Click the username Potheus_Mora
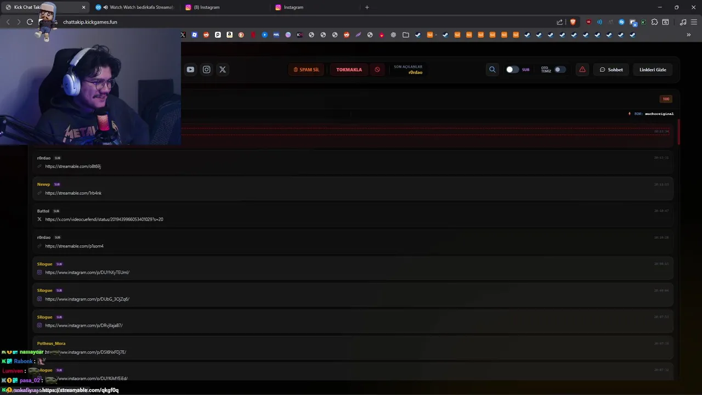 (x=51, y=343)
